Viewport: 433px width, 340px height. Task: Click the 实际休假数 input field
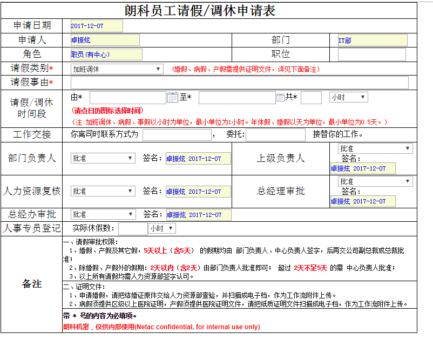pos(133,228)
